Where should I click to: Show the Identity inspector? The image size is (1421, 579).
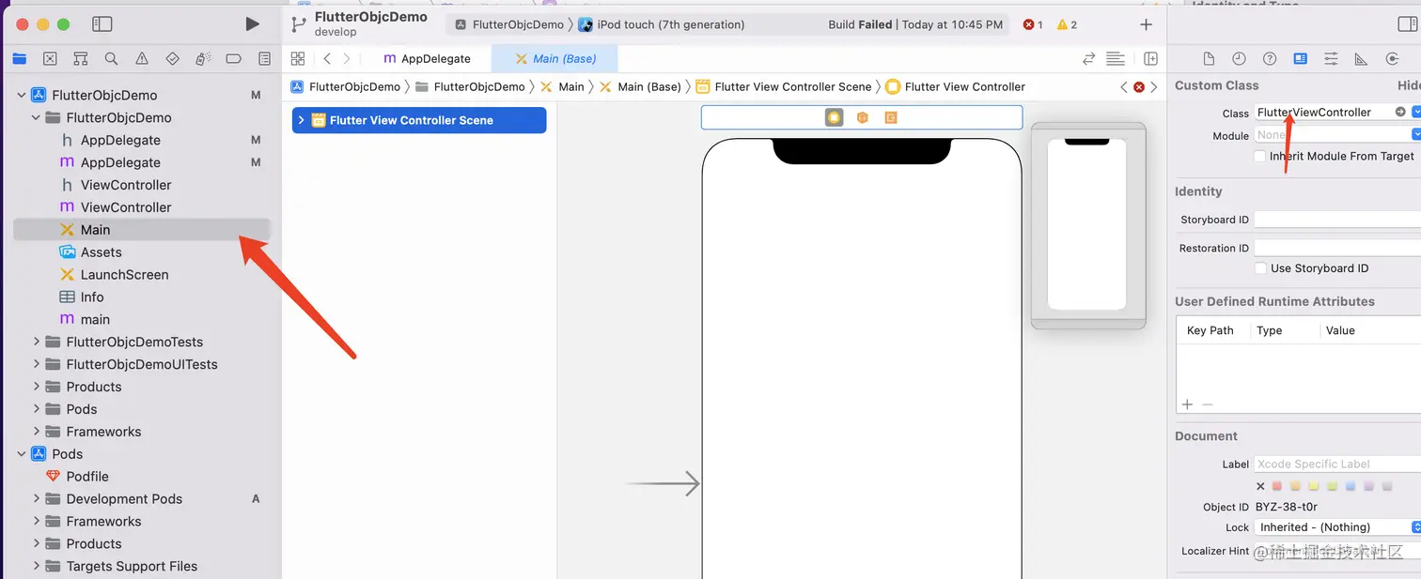(x=1301, y=58)
